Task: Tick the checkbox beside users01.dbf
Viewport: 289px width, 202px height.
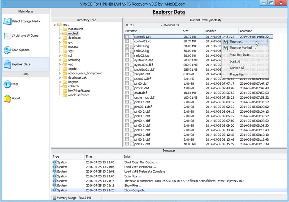Action: tap(127, 79)
